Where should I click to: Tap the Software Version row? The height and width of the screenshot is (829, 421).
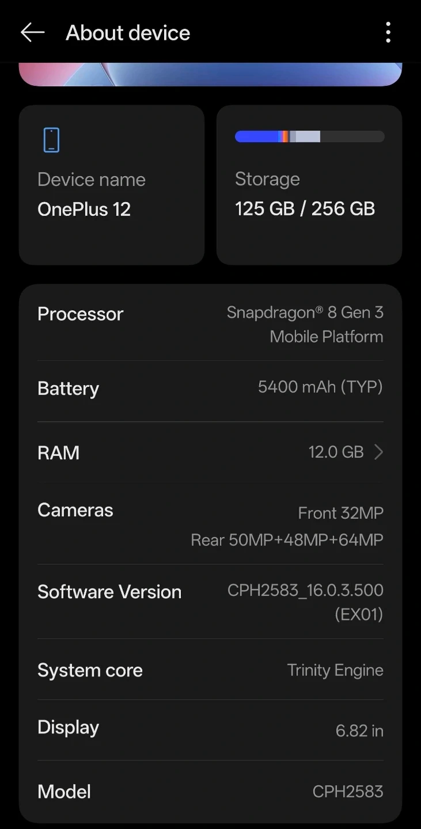tap(210, 602)
